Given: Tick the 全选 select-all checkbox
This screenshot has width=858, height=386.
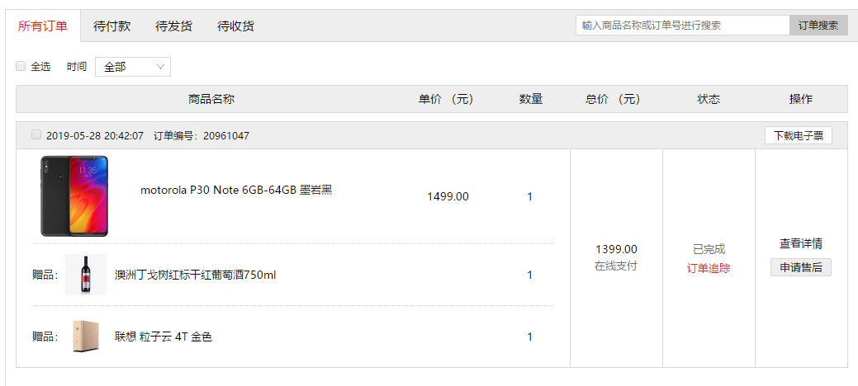Looking at the screenshot, I should (x=21, y=66).
